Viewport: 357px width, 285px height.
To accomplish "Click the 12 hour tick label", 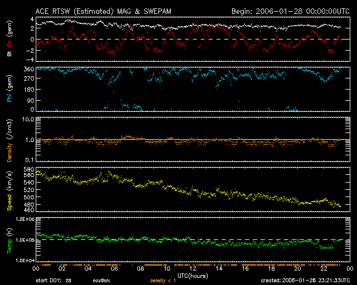I will [193, 268].
